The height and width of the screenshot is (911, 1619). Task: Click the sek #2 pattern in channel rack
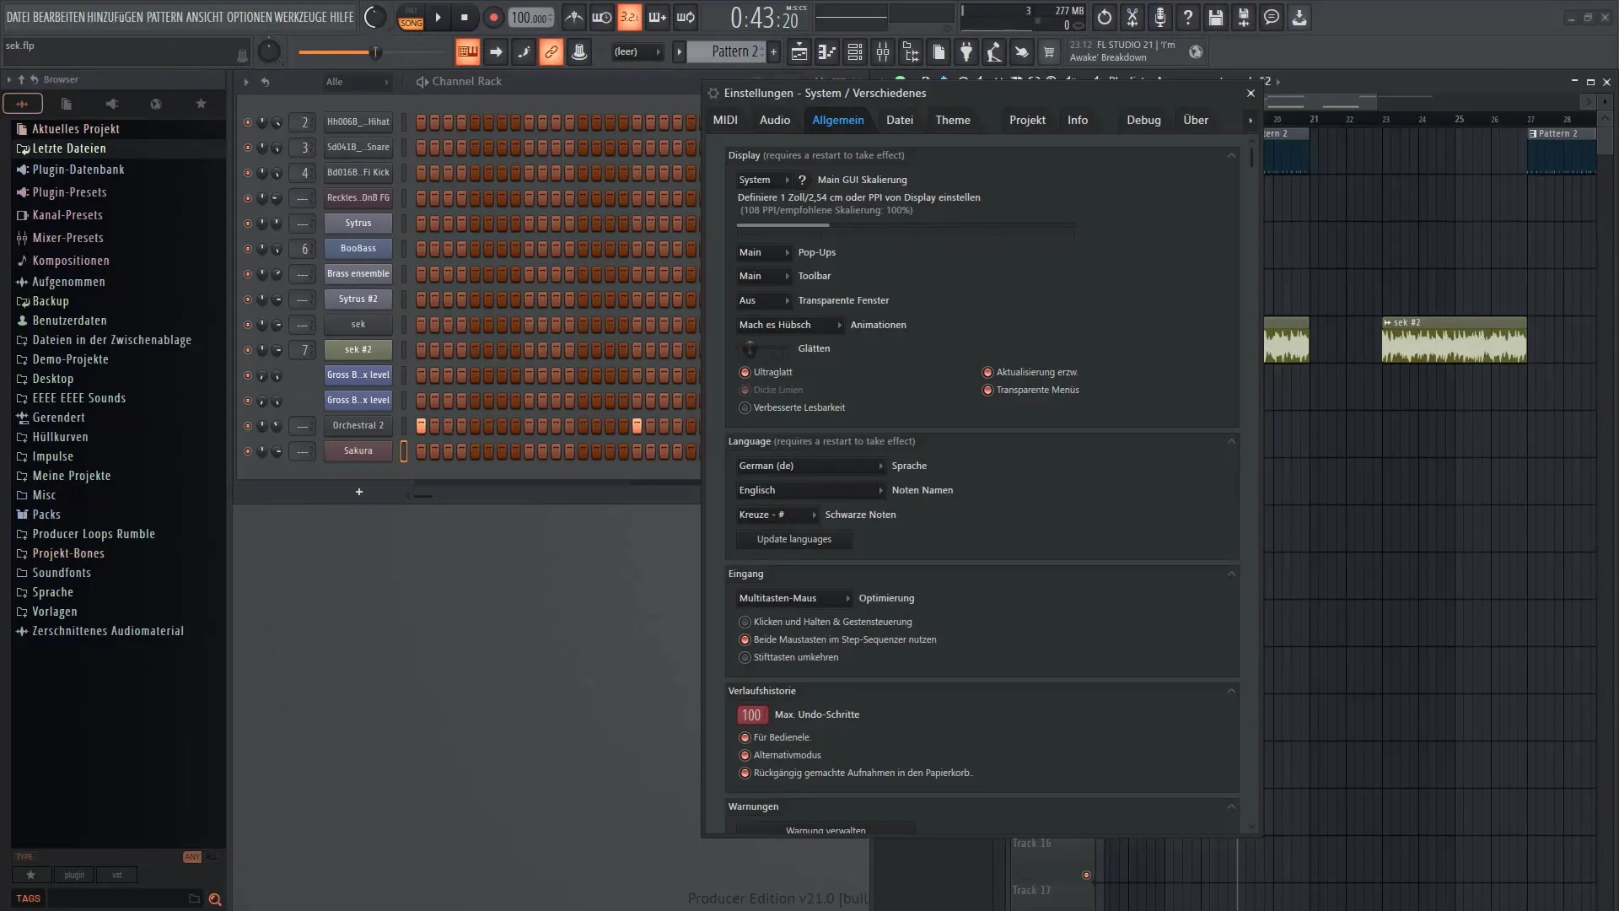point(357,349)
